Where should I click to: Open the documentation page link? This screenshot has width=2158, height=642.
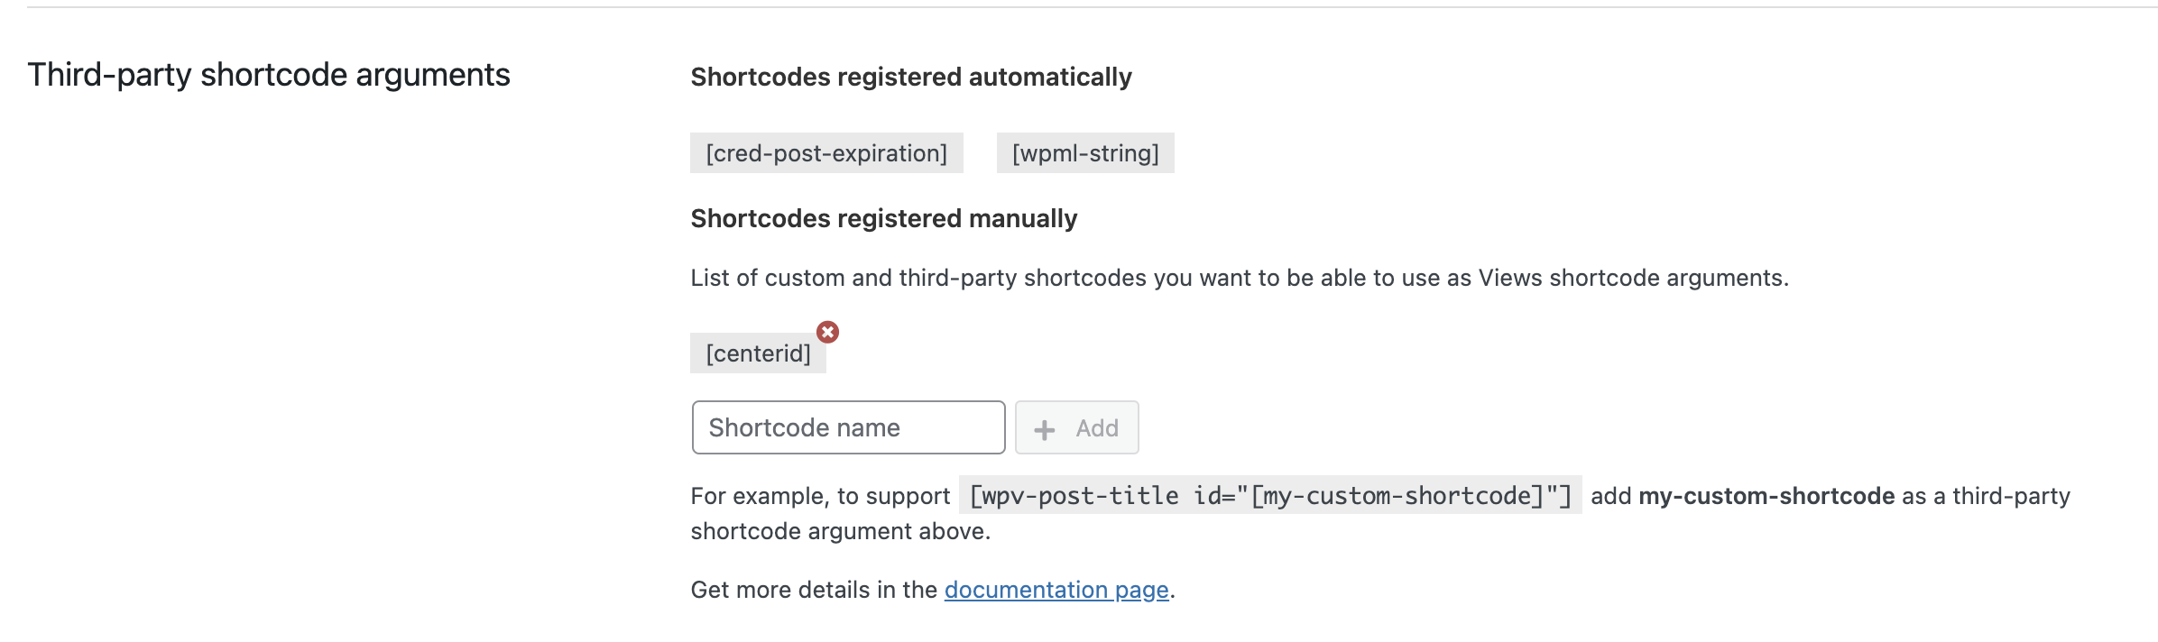point(1056,590)
